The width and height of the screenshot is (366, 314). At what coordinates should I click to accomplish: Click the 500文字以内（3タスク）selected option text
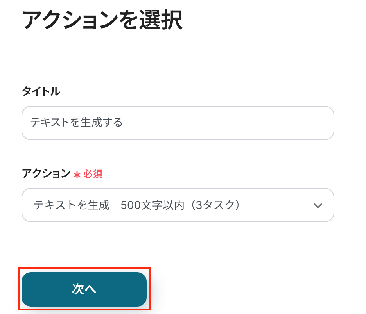[x=180, y=205]
